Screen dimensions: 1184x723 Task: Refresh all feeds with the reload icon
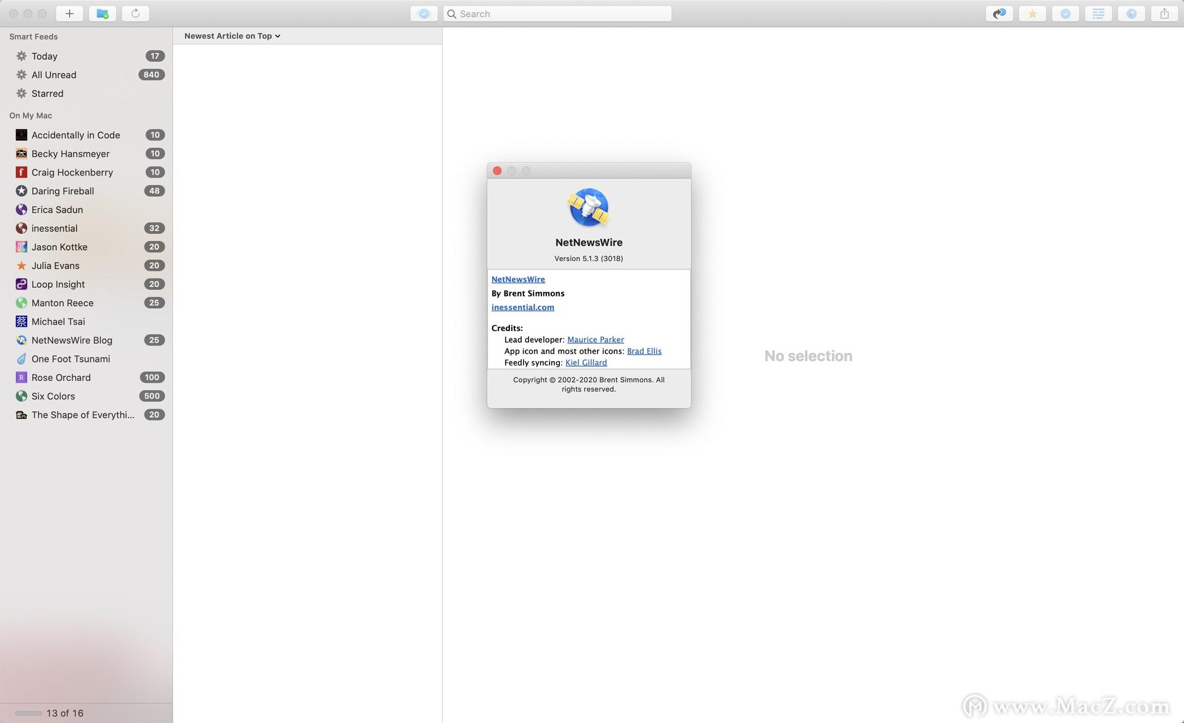point(136,14)
